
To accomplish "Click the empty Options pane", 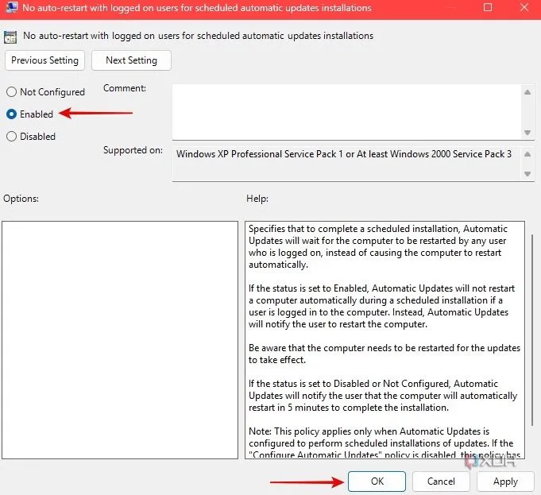I will pyautogui.click(x=120, y=340).
